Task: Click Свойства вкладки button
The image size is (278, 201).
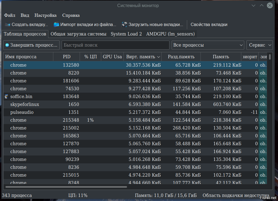Action: pos(209,25)
